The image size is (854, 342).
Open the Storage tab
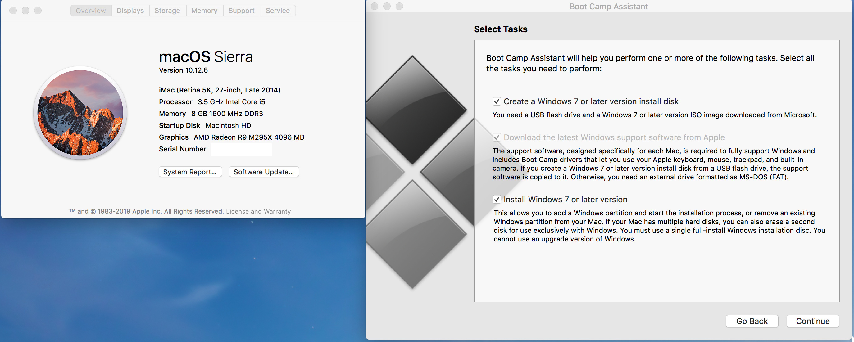click(167, 11)
